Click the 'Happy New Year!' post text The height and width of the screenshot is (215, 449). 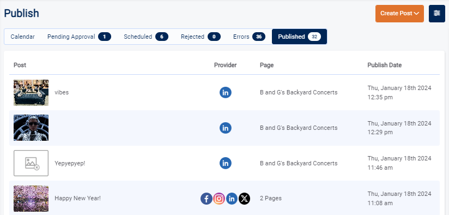(77, 199)
